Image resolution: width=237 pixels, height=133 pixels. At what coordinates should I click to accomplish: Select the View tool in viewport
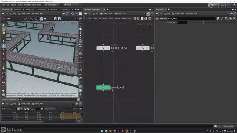(7, 19)
